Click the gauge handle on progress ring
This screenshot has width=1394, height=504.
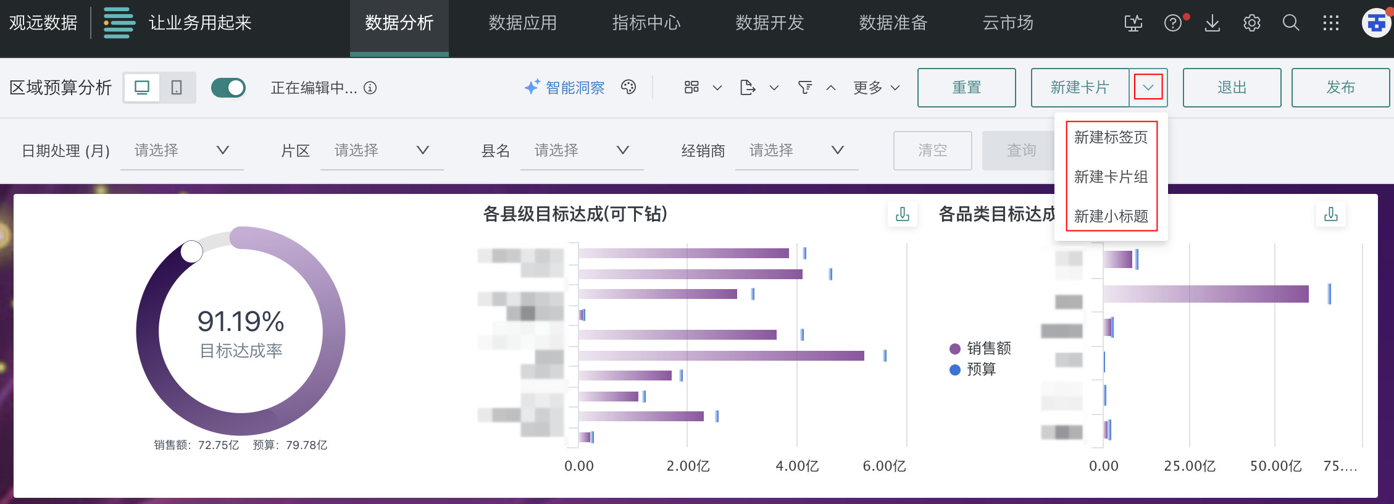click(x=191, y=251)
